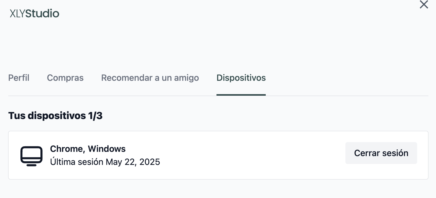Click the monitor device icon
The width and height of the screenshot is (436, 198).
[x=31, y=156]
